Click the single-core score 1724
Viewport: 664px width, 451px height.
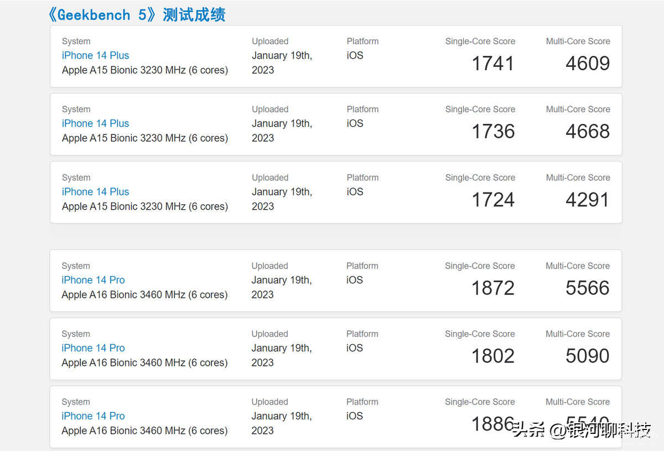tap(493, 200)
